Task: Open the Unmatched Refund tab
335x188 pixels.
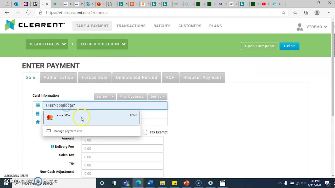Action: (x=136, y=78)
